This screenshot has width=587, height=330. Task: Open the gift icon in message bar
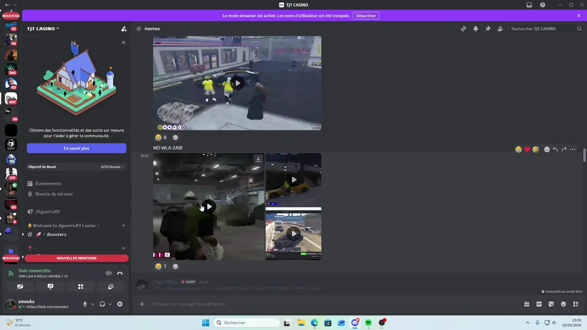[527, 304]
